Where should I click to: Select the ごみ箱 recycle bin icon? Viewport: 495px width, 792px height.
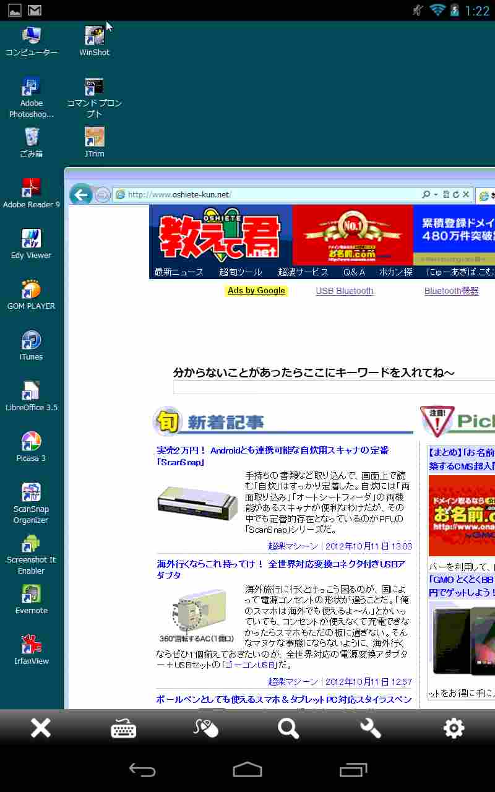(x=32, y=143)
